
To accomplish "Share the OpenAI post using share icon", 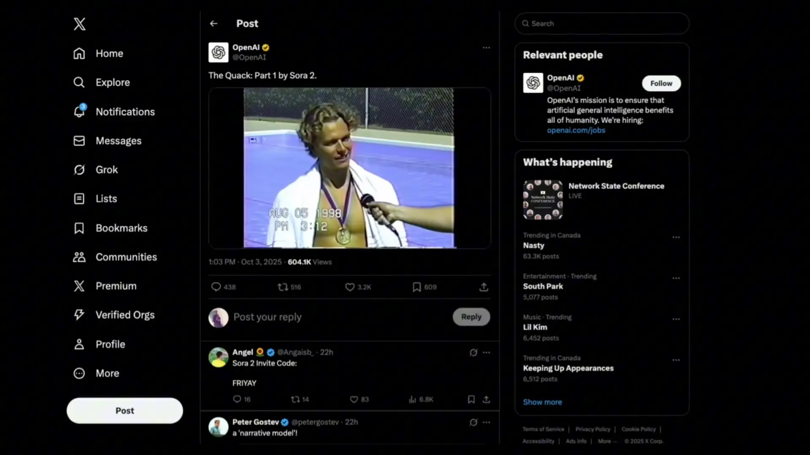I will coord(484,287).
